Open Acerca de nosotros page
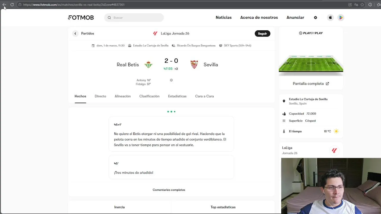The height and width of the screenshot is (214, 381). (259, 18)
